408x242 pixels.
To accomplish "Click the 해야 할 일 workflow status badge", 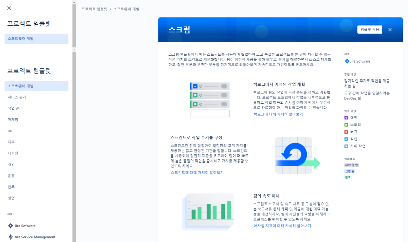I will 351,165.
